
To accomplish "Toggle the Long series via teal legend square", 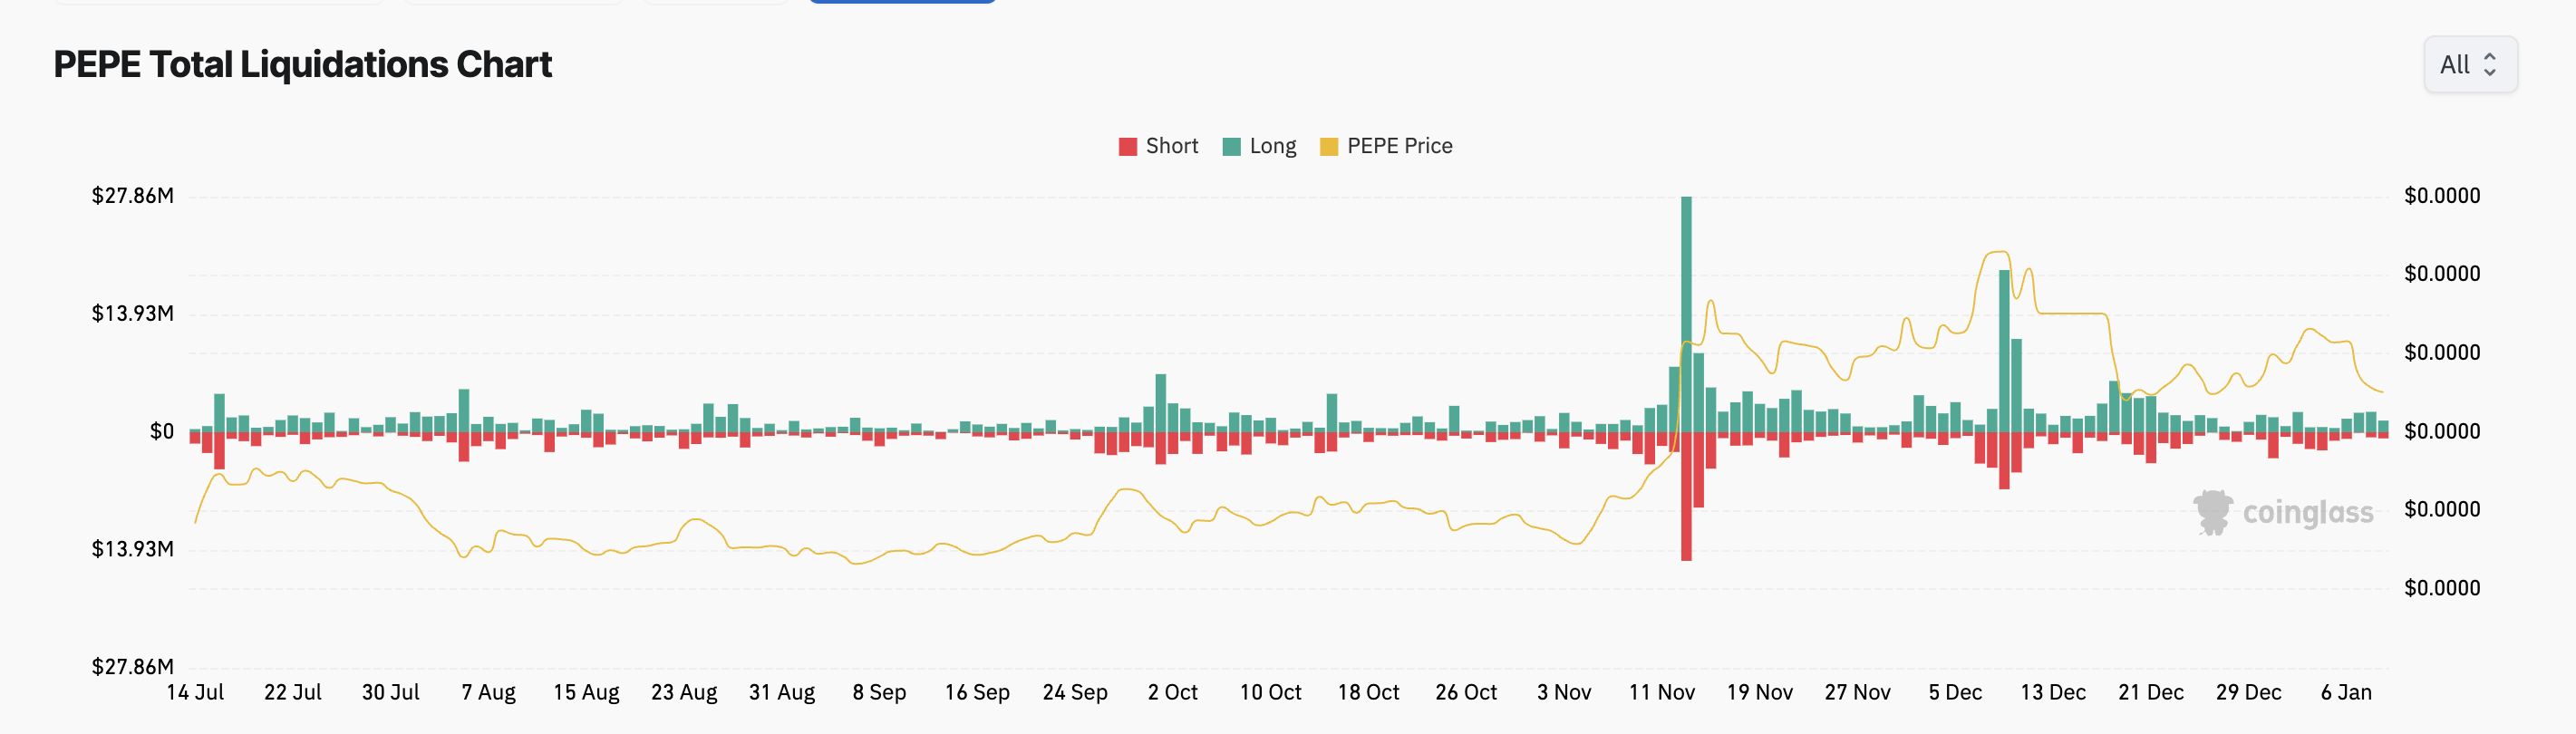I will 1231,147.
